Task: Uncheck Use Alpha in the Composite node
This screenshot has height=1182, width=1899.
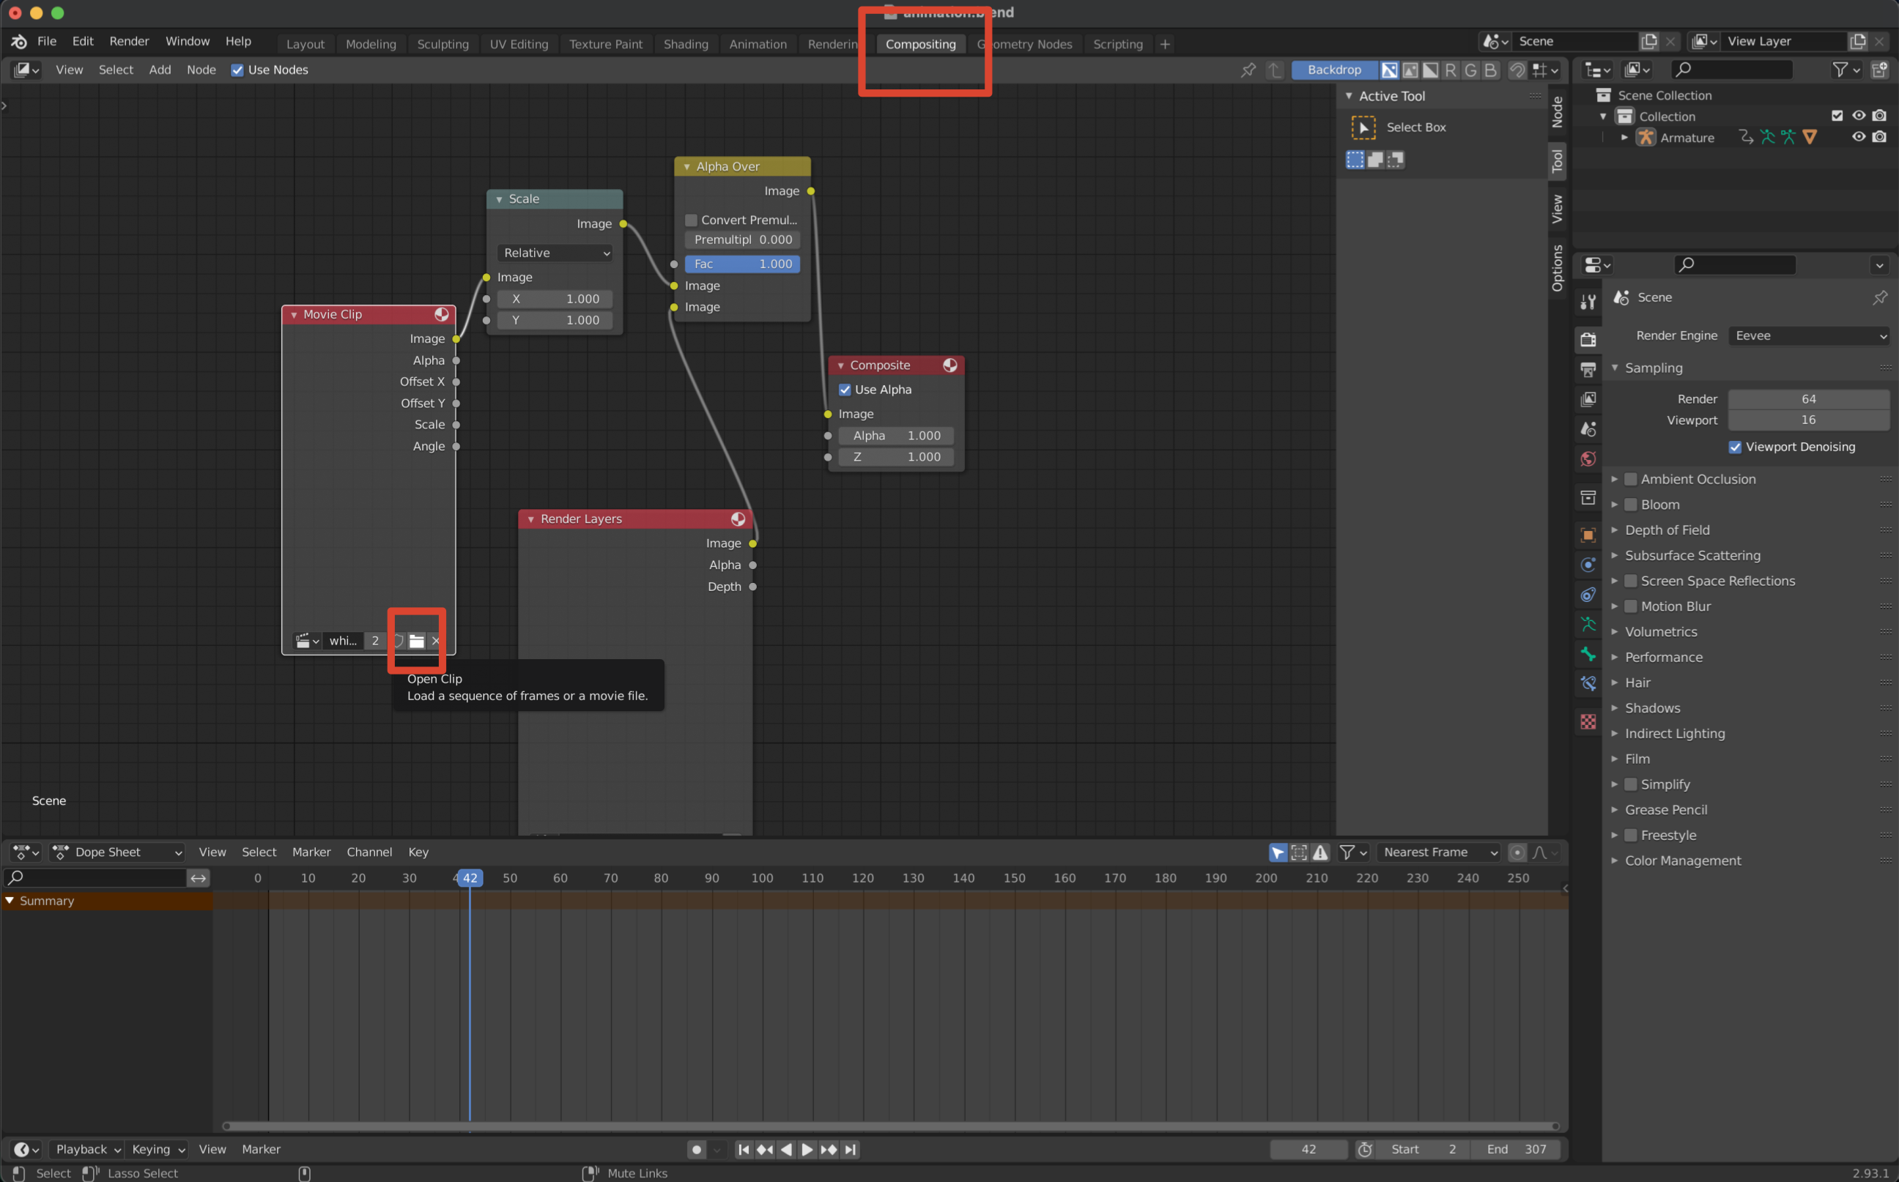Action: point(845,390)
